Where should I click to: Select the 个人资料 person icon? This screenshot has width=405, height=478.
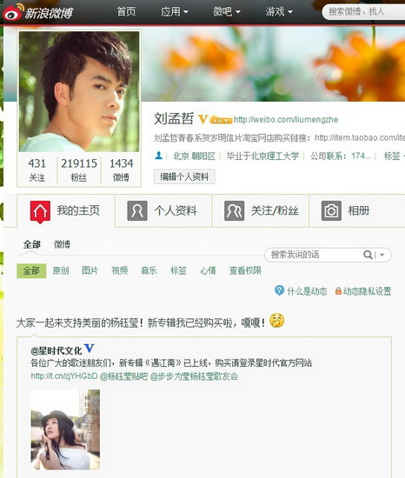(136, 210)
